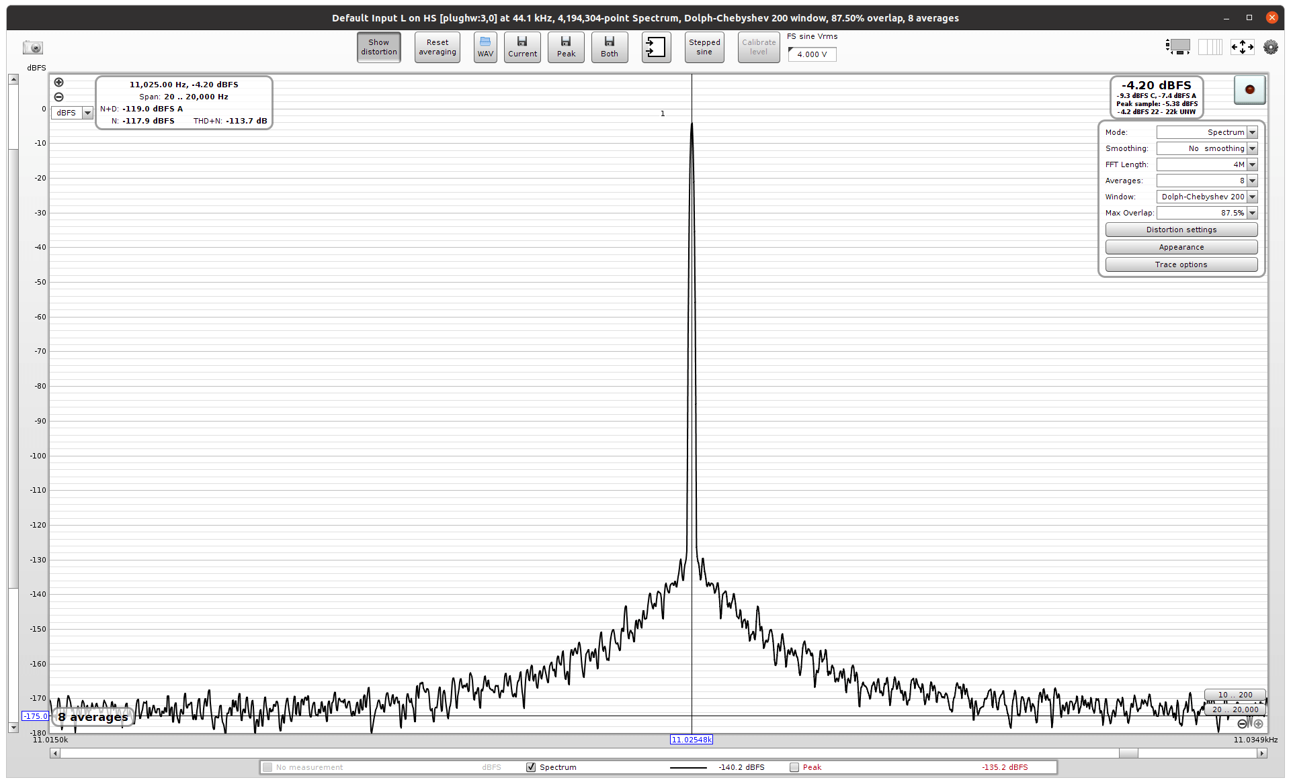
Task: Click horizontal scrollbar right arrow
Action: click(1262, 753)
